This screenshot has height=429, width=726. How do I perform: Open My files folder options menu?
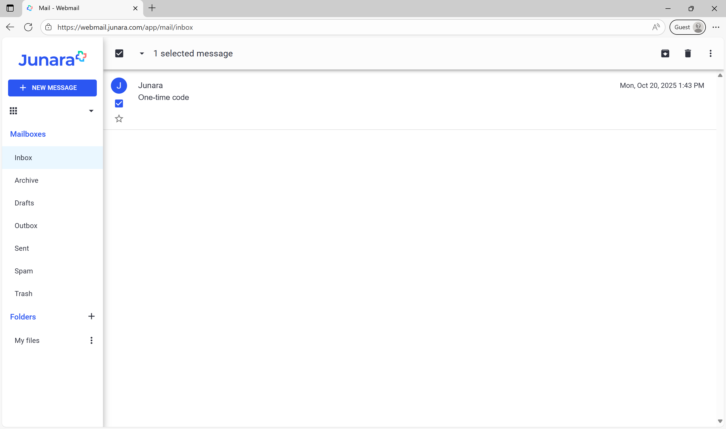click(92, 340)
